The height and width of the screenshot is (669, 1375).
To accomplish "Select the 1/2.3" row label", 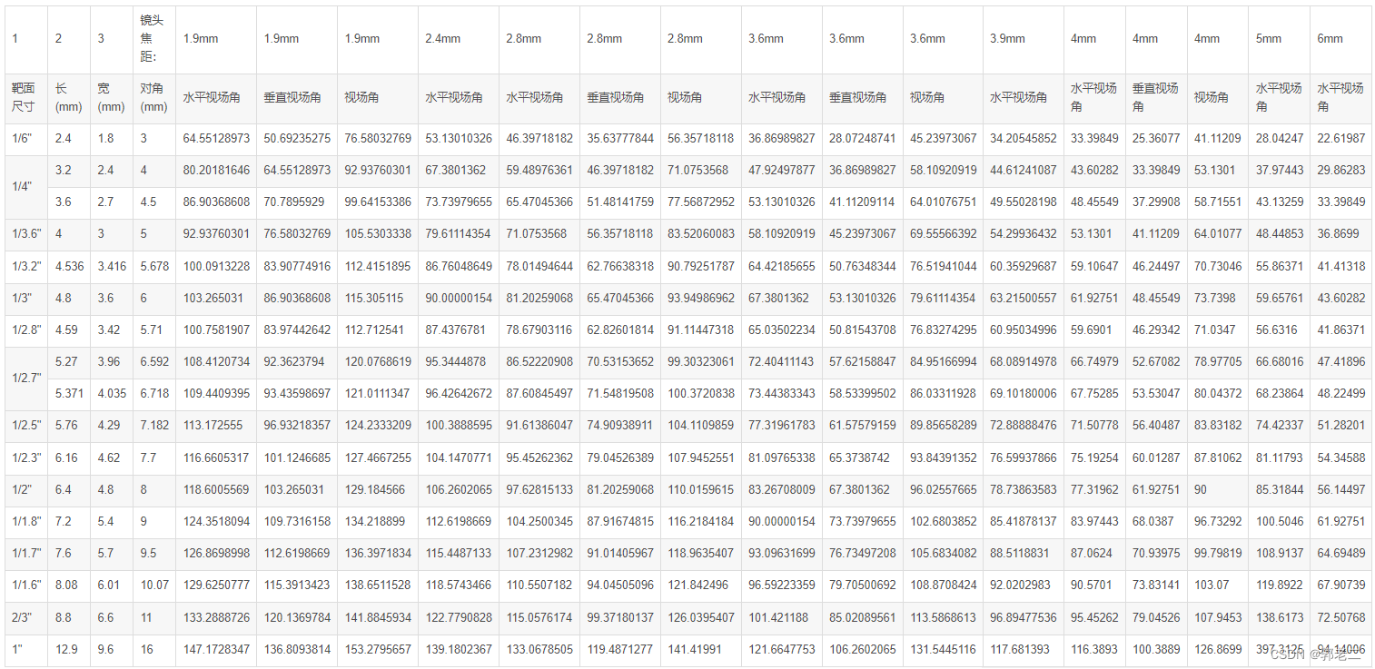I will pos(25,457).
